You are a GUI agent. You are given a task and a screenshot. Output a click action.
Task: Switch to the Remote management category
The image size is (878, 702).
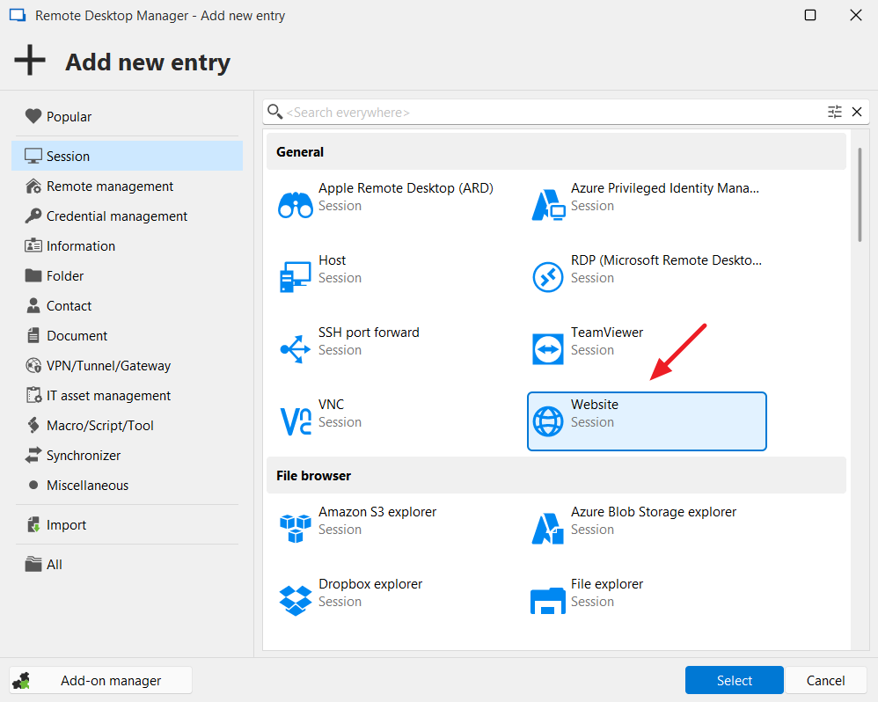[x=110, y=186]
